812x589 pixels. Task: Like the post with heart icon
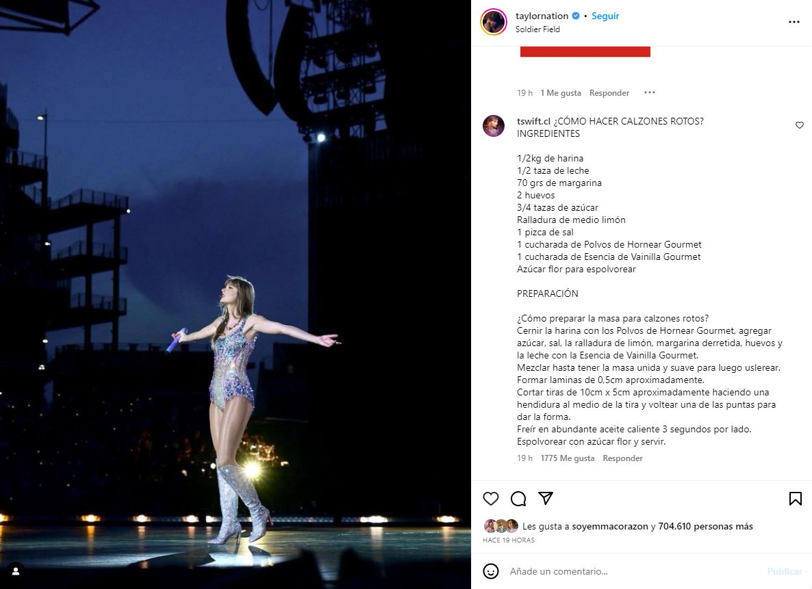click(x=491, y=499)
